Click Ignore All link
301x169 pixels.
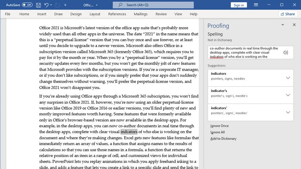click(x=217, y=132)
